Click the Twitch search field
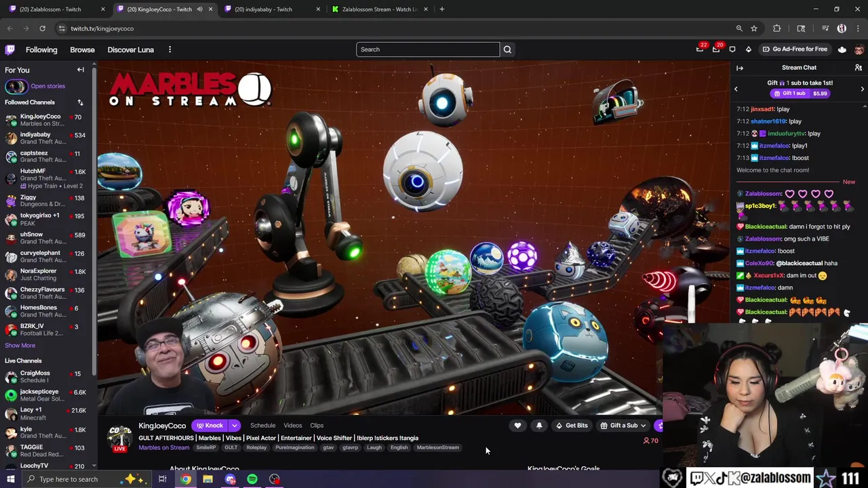The width and height of the screenshot is (868, 488). pos(427,49)
